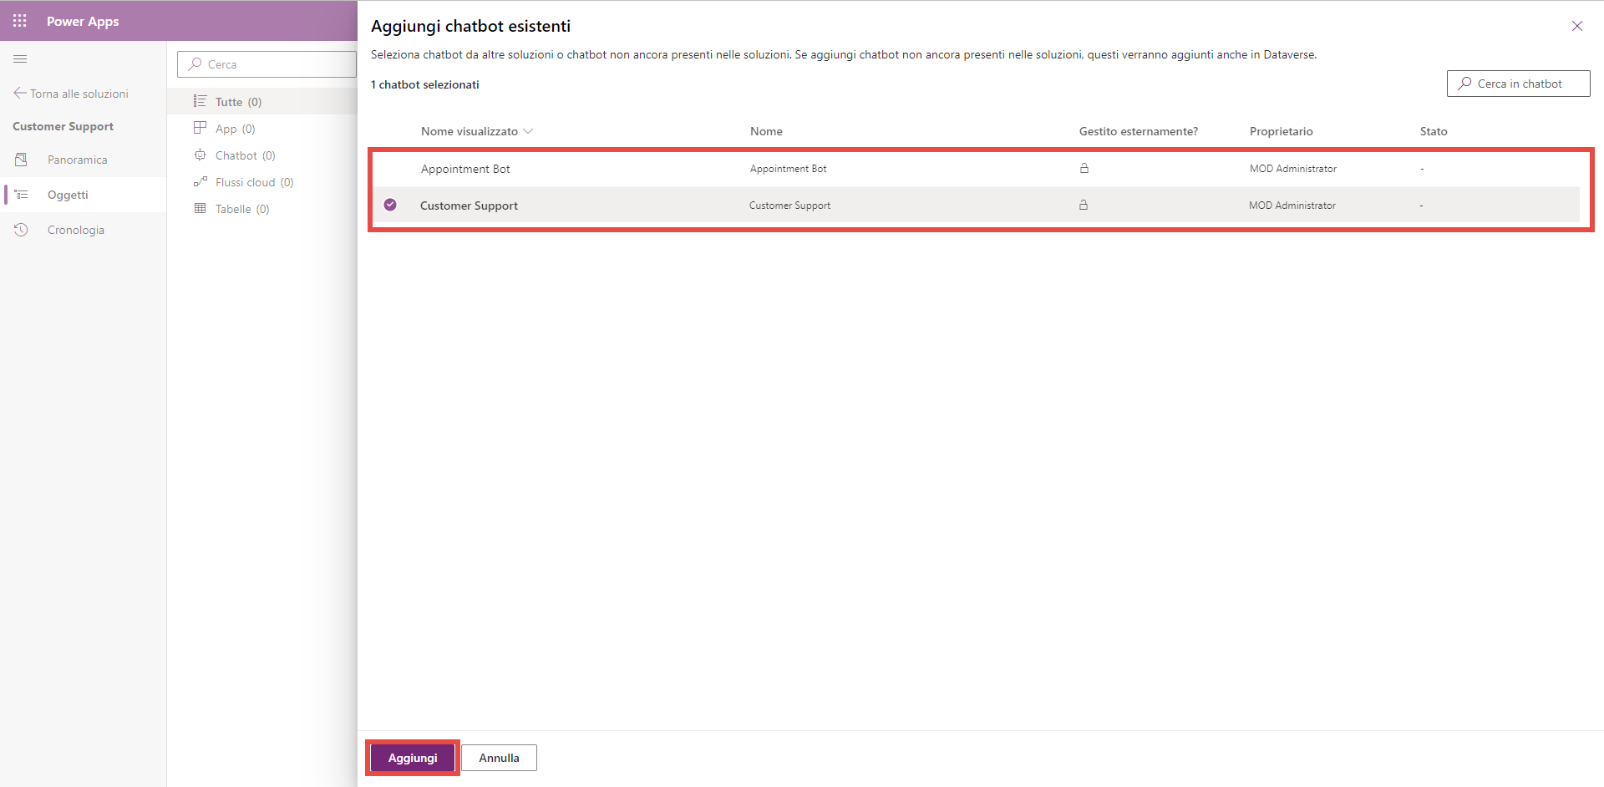This screenshot has width=1604, height=787.
Task: Open the Power Apps app launcher waffle
Action: 20,21
